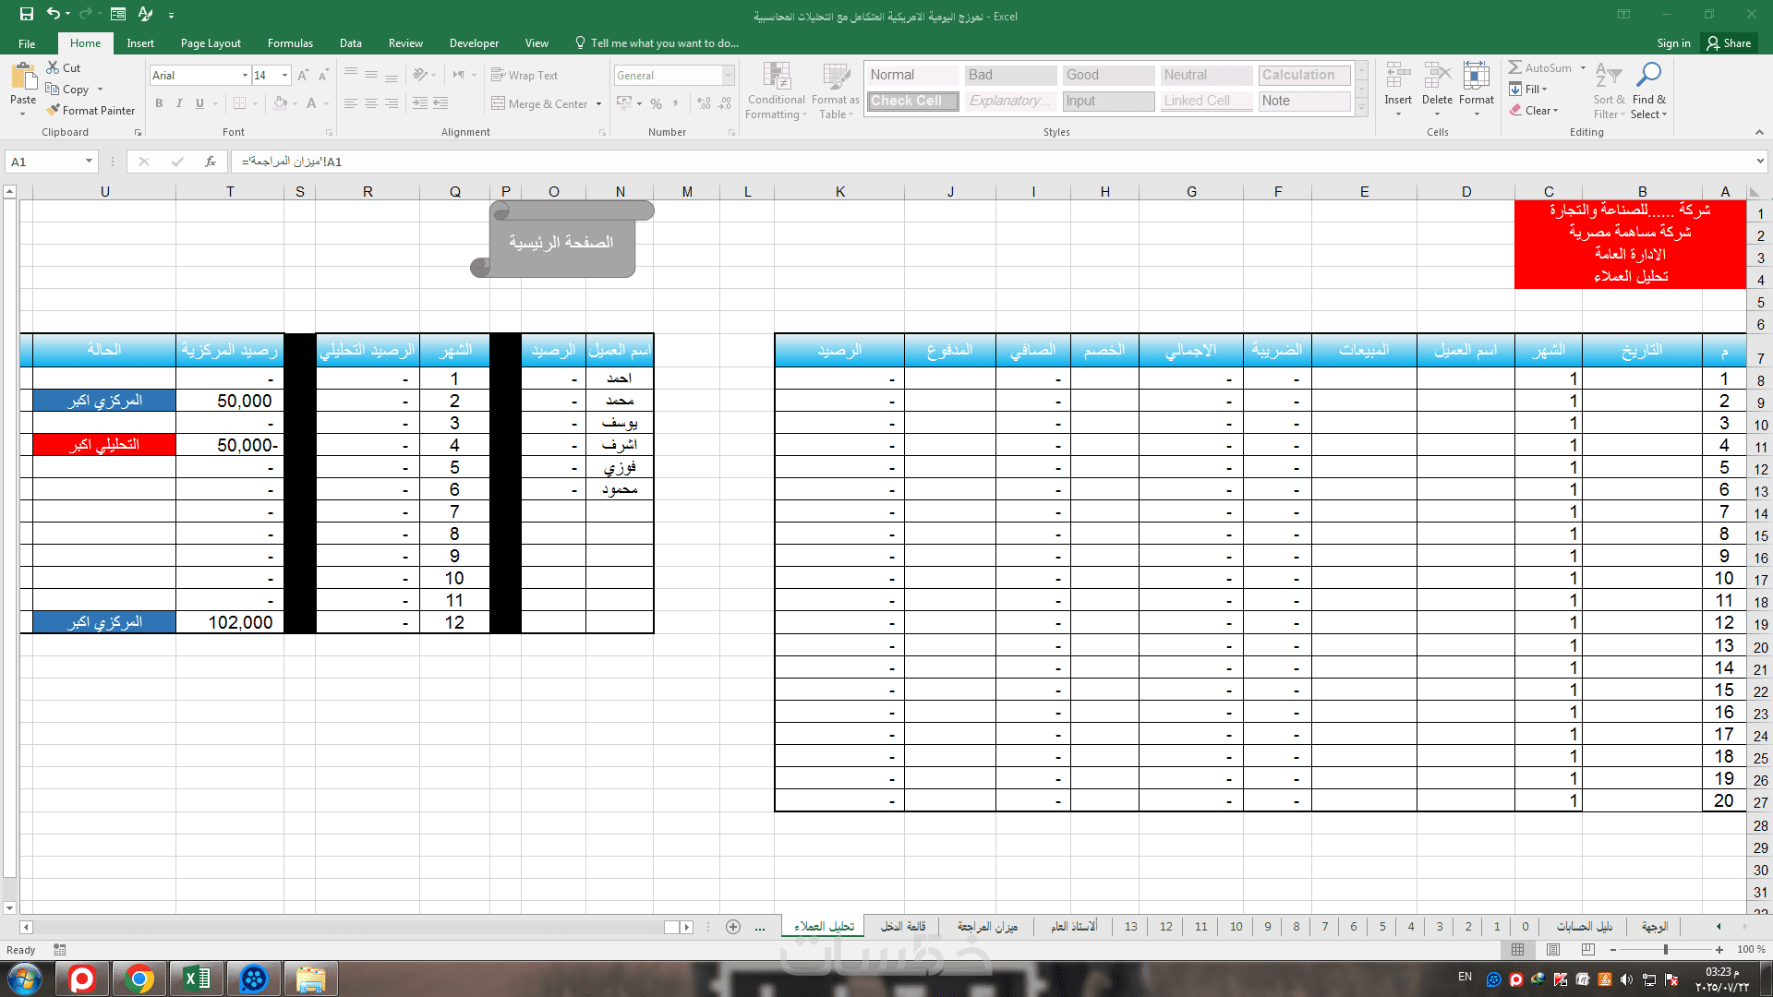Click Merge & Center icon
This screenshot has height=997, width=1773.
(499, 103)
